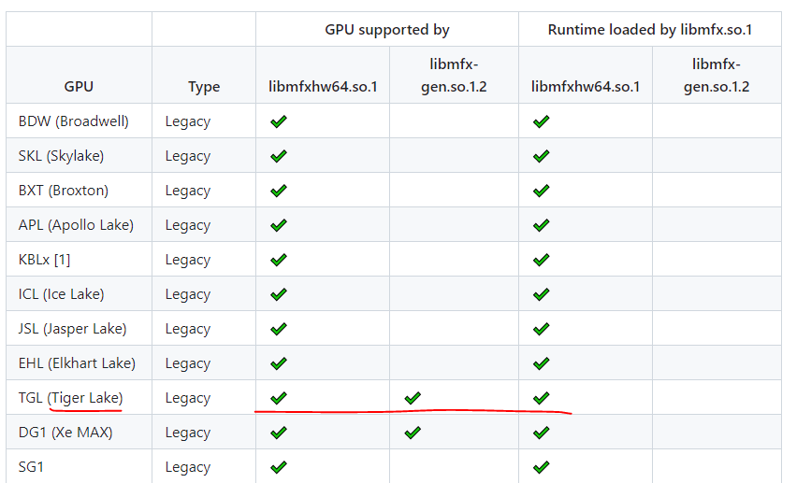Viewport: 811px width, 483px height.
Task: Click Legacy type in Skylake row
Action: 188,157
